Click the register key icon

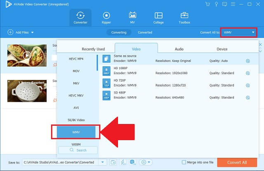(216, 4)
